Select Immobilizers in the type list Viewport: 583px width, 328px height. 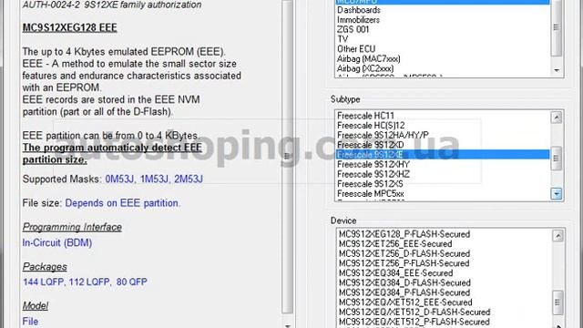(x=443, y=20)
